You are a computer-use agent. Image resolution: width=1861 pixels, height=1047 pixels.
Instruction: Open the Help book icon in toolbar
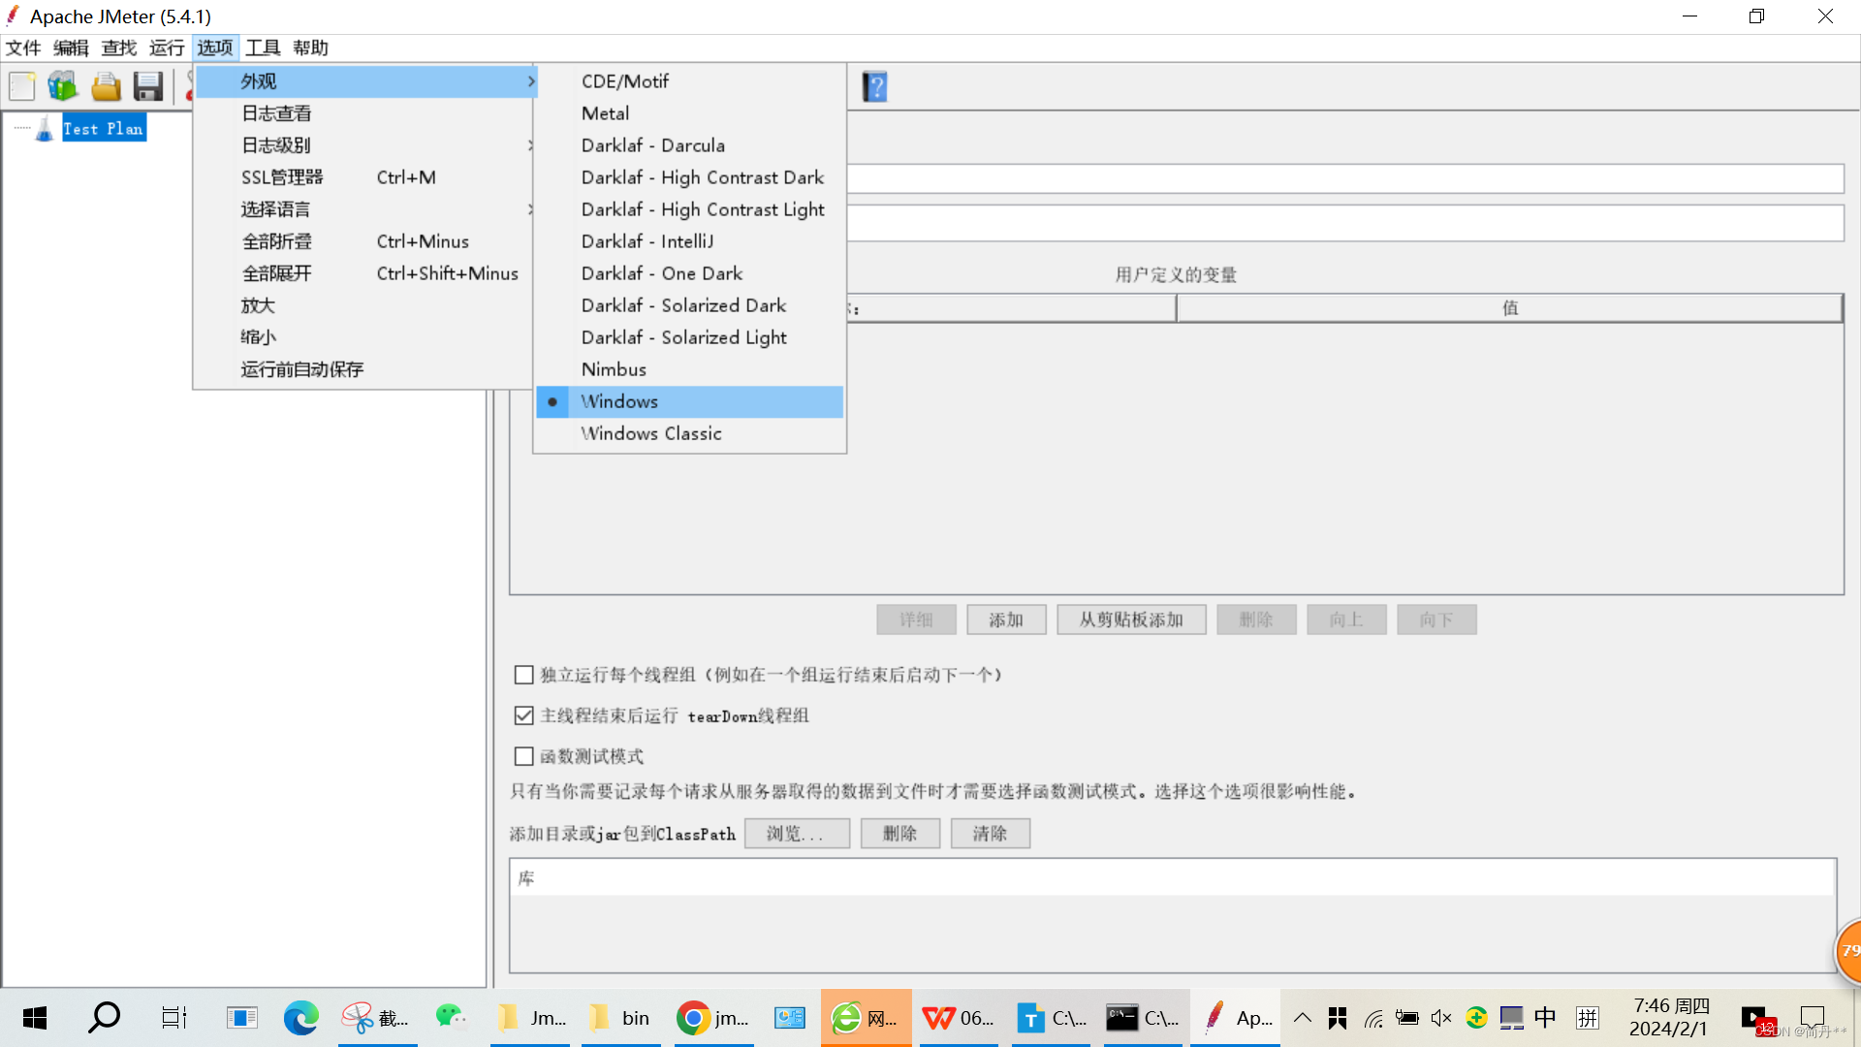click(874, 86)
